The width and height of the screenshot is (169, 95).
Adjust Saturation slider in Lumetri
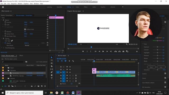[x=157, y=70]
